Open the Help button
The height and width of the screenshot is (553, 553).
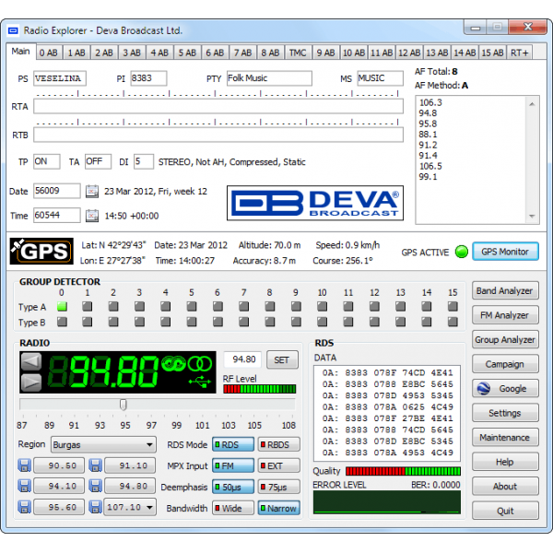505,462
